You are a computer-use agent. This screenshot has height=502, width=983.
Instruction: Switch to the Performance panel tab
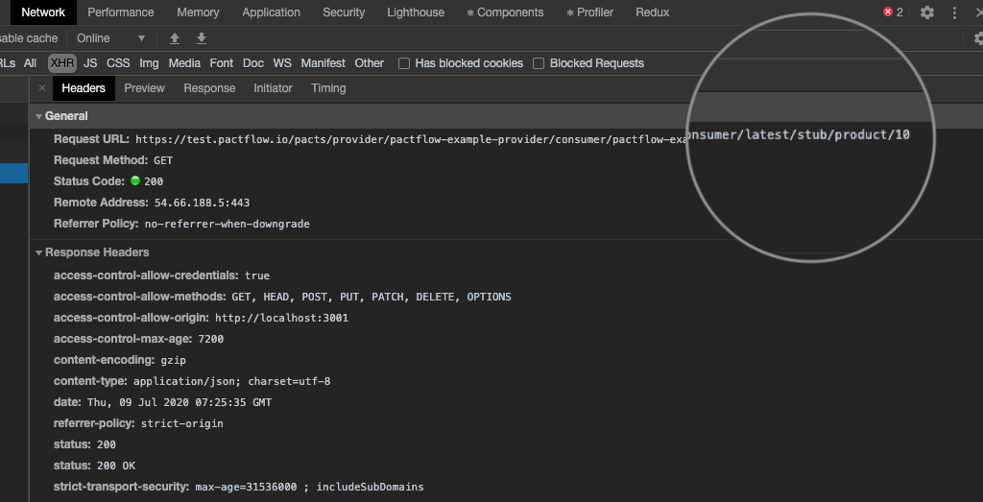(120, 12)
